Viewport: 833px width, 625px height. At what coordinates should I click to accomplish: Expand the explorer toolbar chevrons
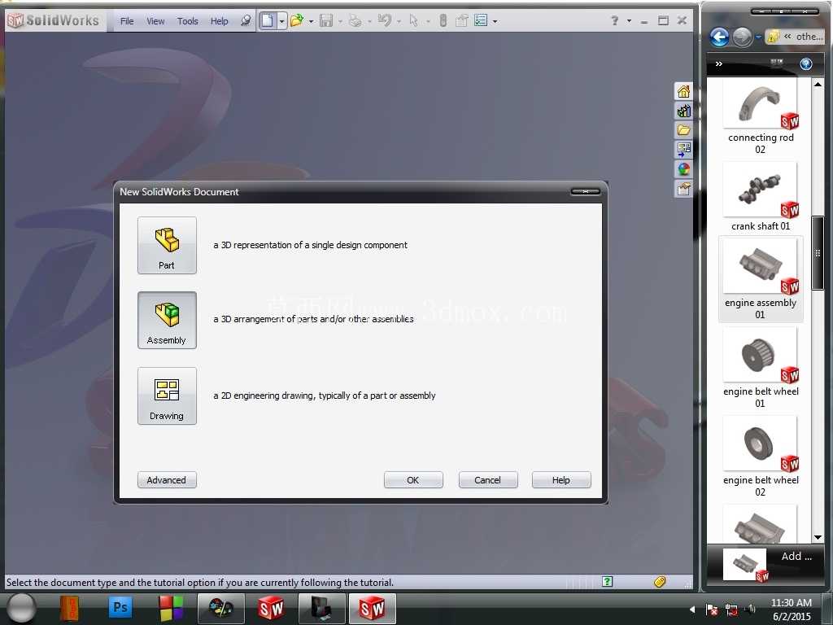point(719,64)
